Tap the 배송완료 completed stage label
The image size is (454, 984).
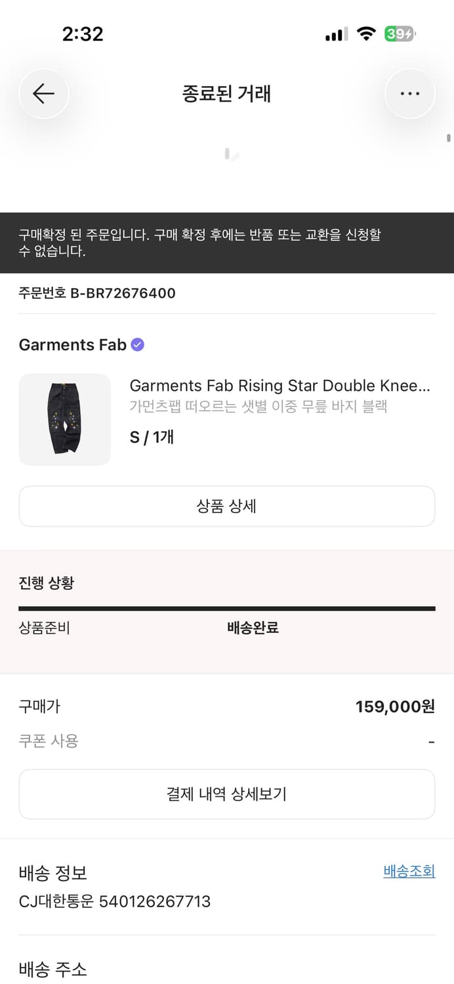click(x=253, y=628)
